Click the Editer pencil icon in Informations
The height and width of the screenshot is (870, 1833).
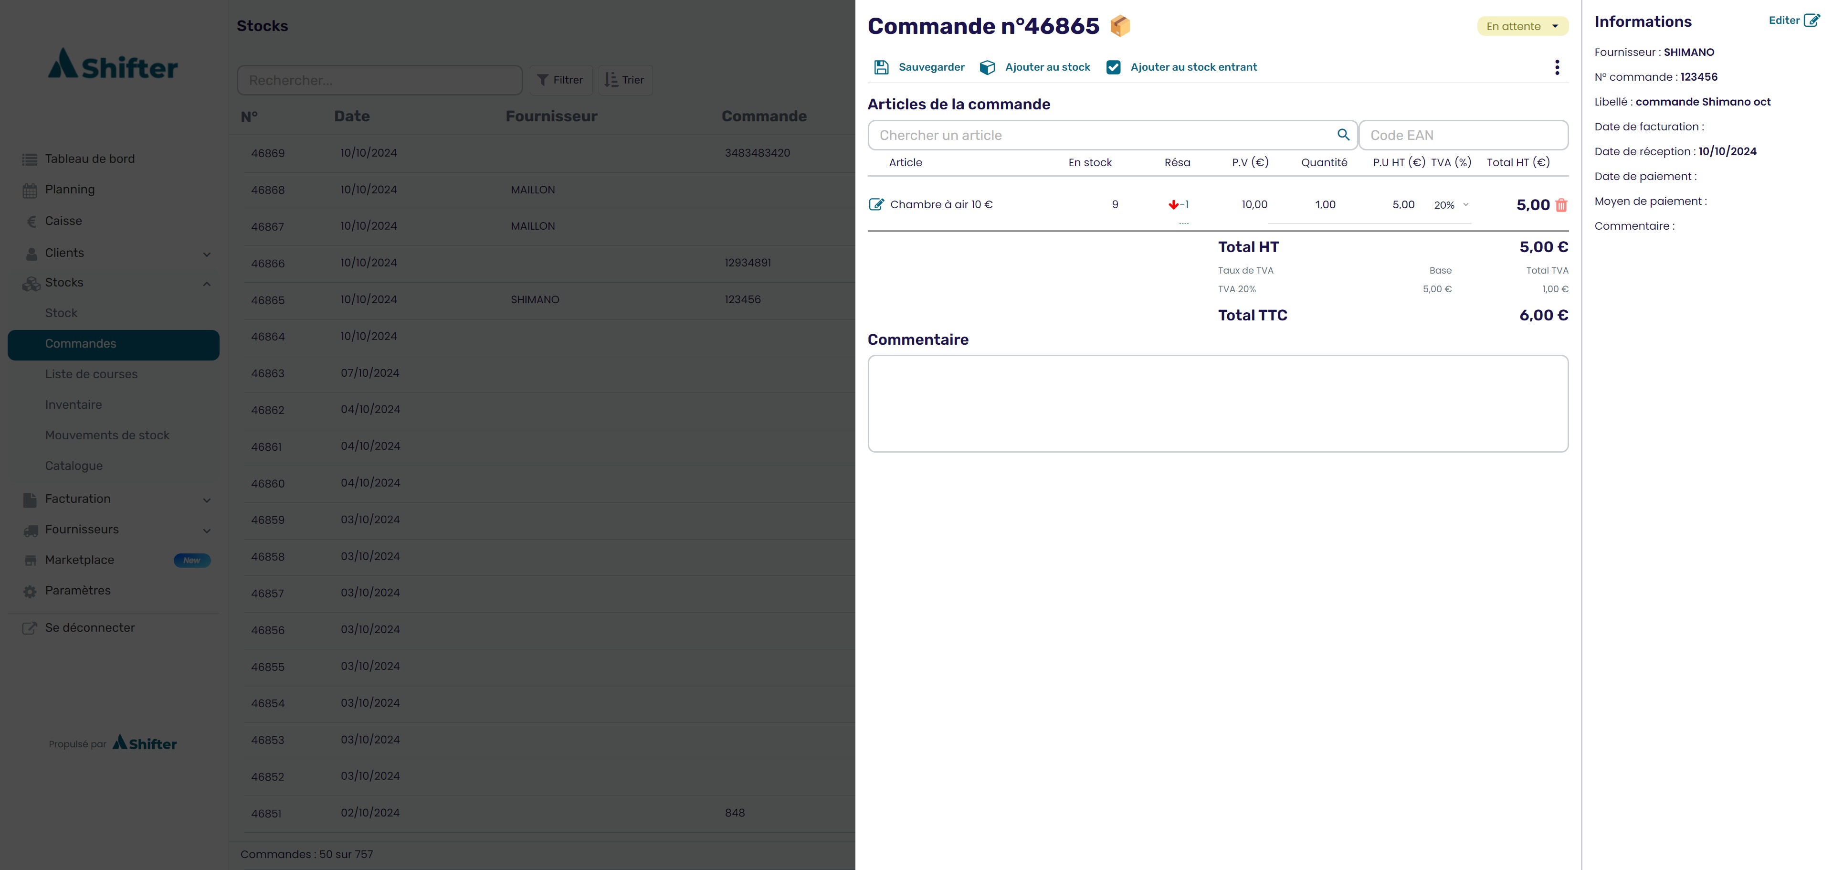pos(1812,20)
